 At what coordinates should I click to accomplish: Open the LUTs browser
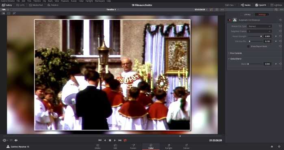tap(20, 5)
